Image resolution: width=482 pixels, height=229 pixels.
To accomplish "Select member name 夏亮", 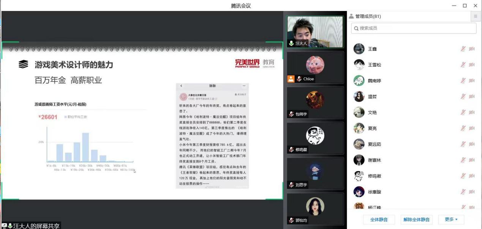I will pos(372,129).
